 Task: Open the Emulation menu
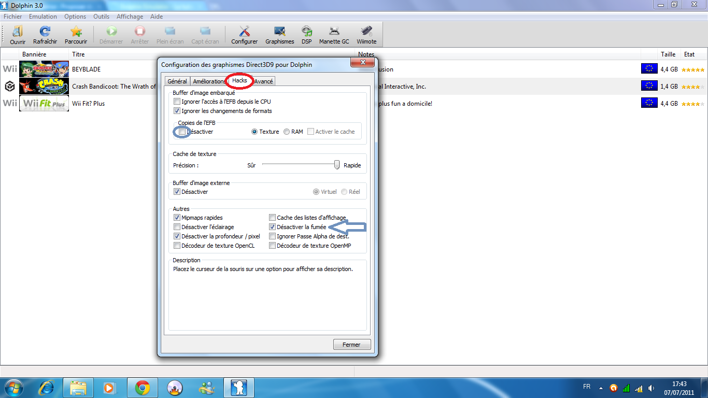click(x=43, y=17)
